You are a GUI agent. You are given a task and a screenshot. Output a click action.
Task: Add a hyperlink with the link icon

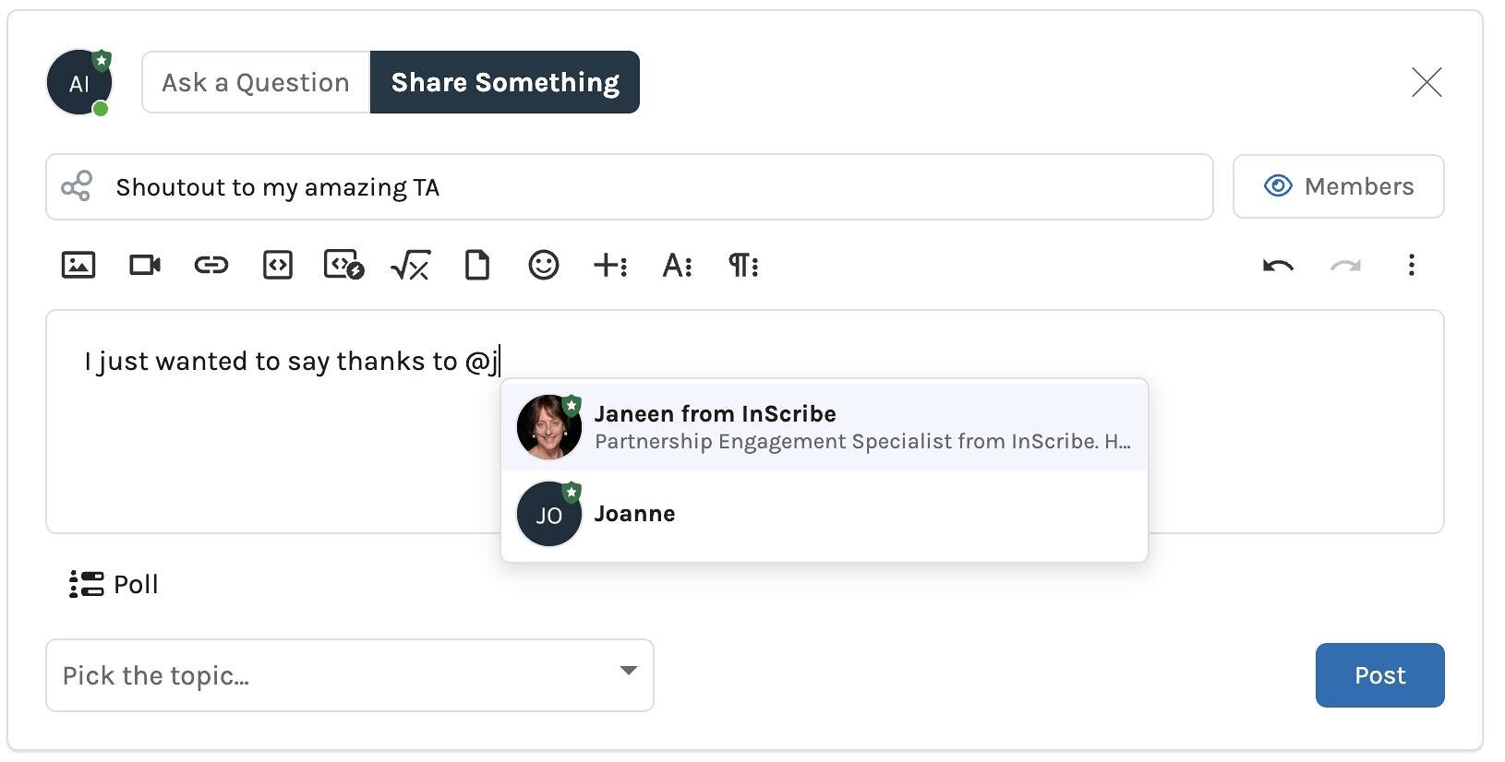[x=211, y=266]
